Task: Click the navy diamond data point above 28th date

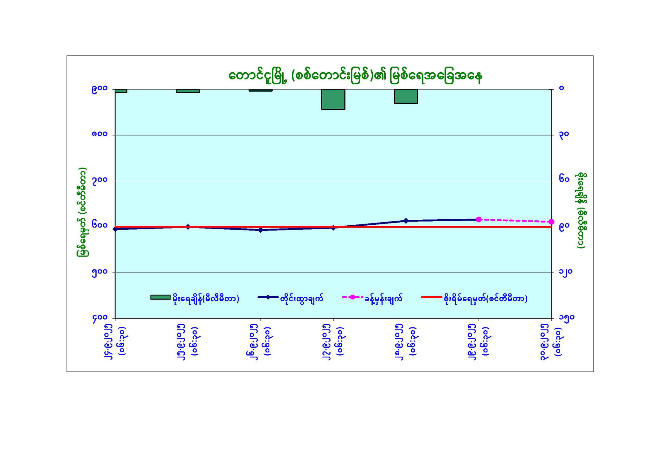Action: (406, 221)
